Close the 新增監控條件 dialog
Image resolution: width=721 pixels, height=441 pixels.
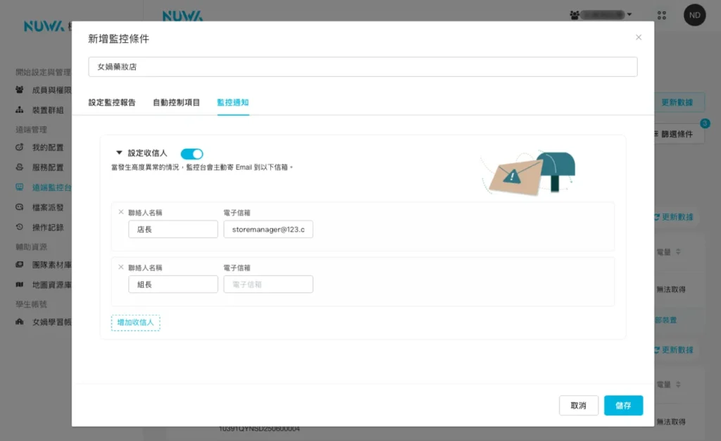(639, 37)
